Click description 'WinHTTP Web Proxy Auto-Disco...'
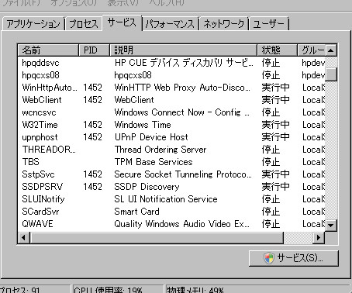 (182, 88)
